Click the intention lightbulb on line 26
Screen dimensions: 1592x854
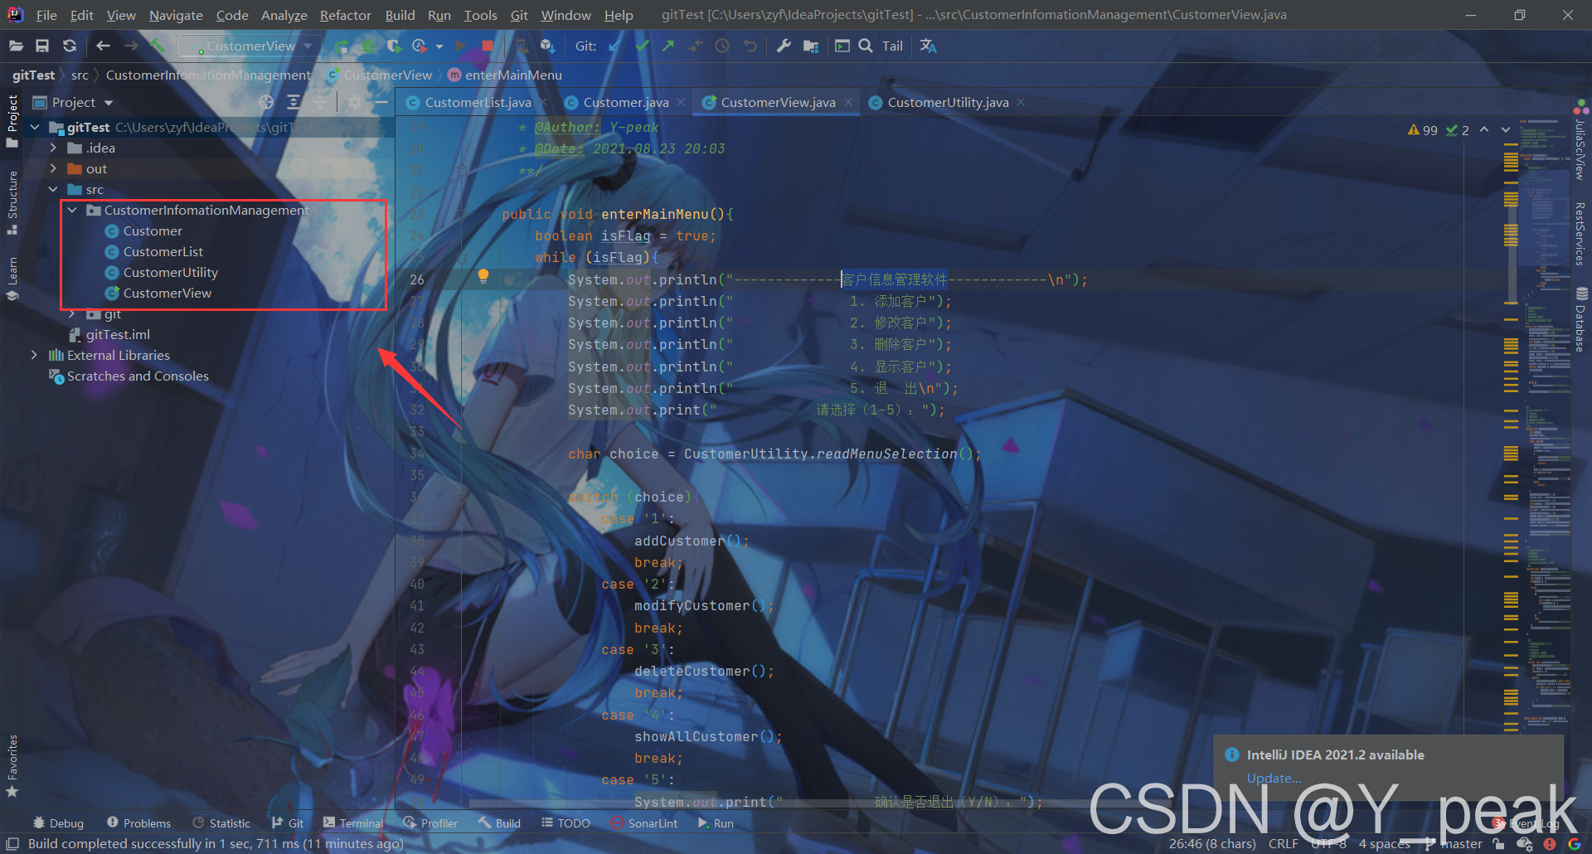click(483, 277)
